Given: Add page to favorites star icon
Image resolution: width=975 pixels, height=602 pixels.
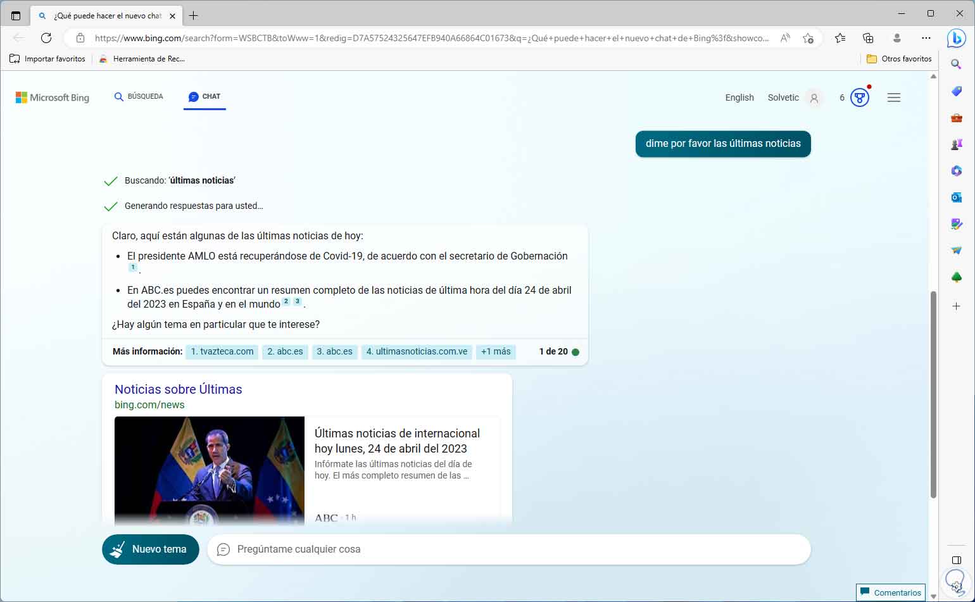Looking at the screenshot, I should [808, 38].
